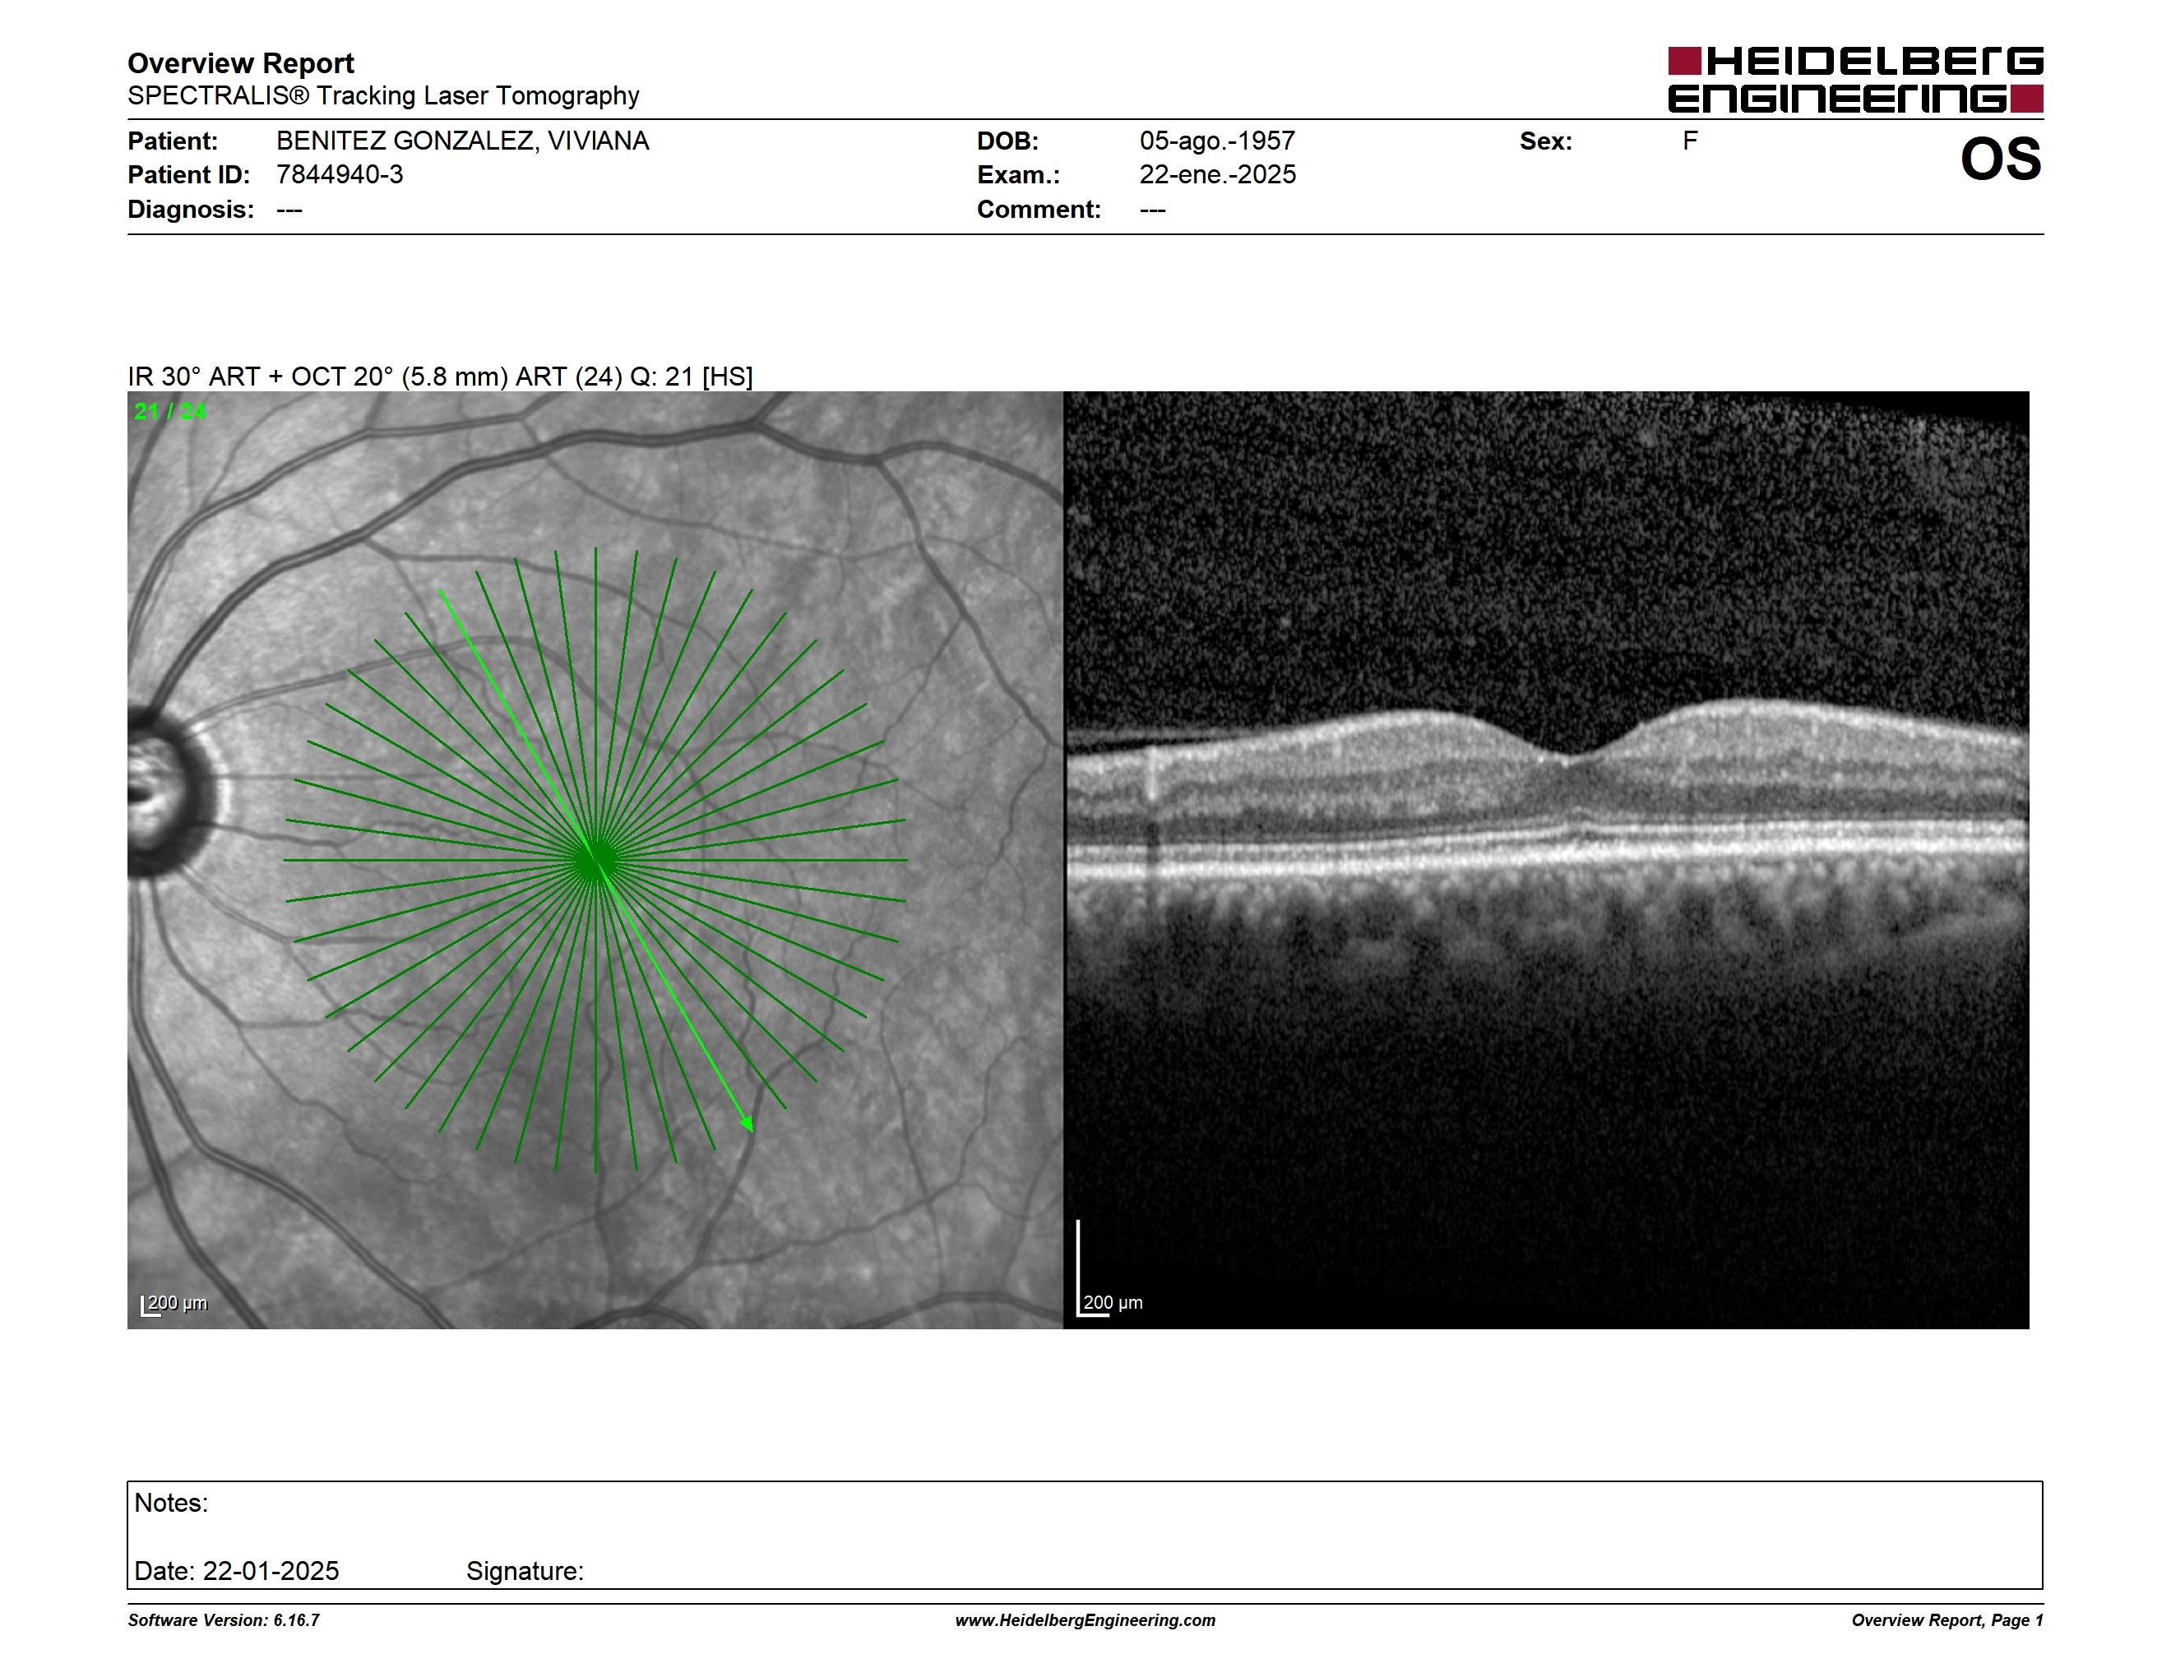Viewport: 2171px width, 1677px height.
Task: Click the "Patient ID:" label
Action: pos(189,175)
